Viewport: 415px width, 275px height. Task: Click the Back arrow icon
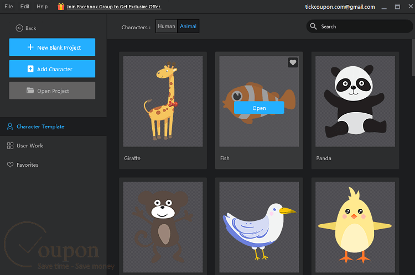click(x=19, y=28)
